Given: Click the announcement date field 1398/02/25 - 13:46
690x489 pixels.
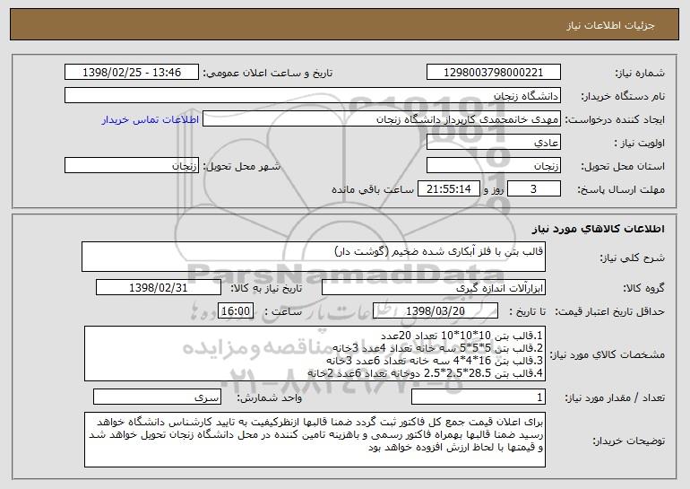Looking at the screenshot, I should [132, 73].
